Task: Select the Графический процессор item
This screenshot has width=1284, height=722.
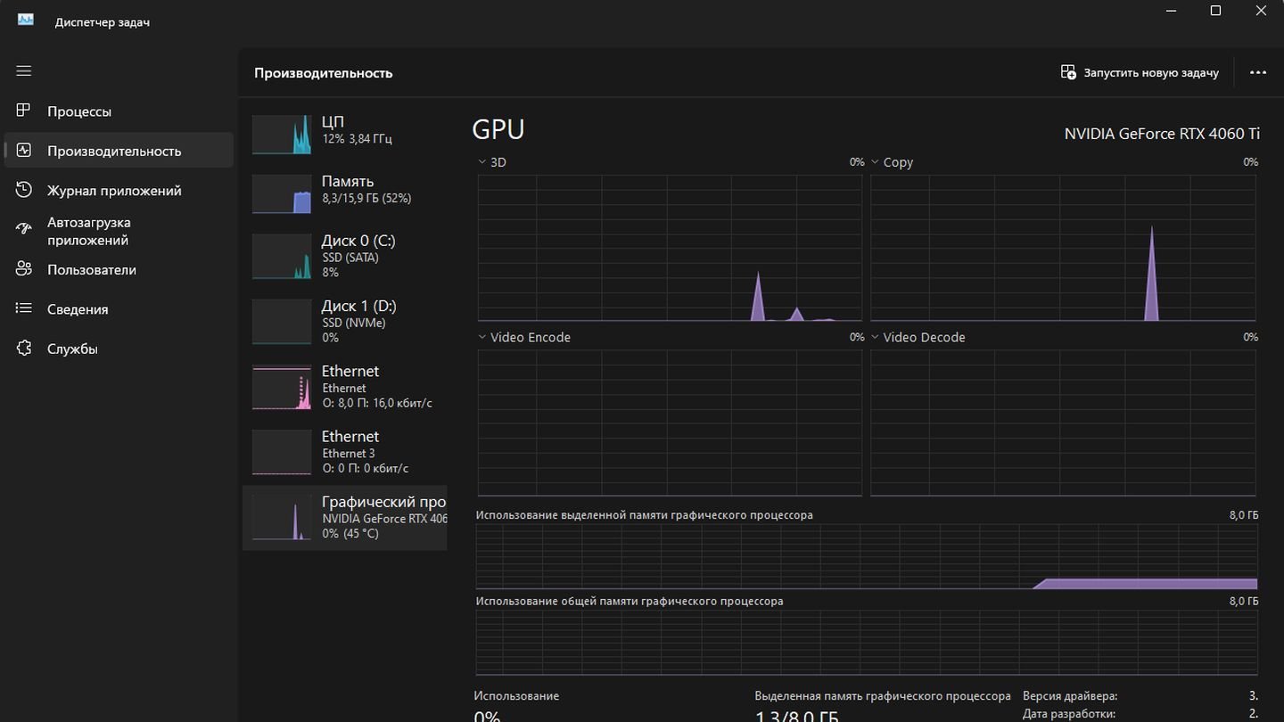Action: click(x=344, y=518)
